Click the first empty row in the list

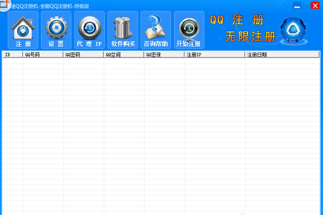(160, 61)
